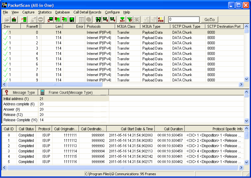
Task: Click the SCTP Chunk Type column header
Action: [x=188, y=26]
